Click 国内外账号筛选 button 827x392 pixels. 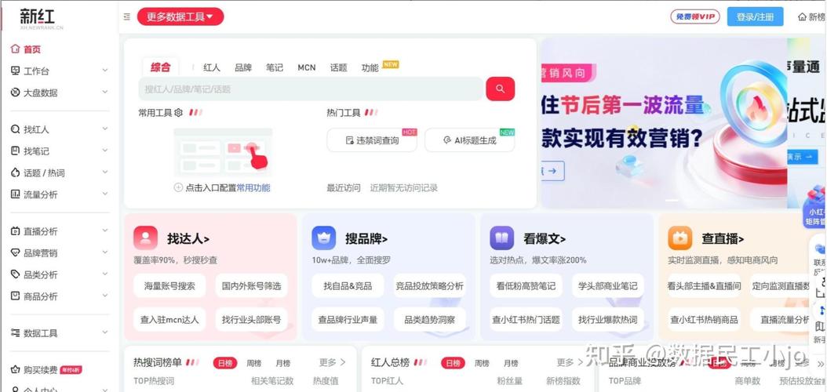point(252,286)
